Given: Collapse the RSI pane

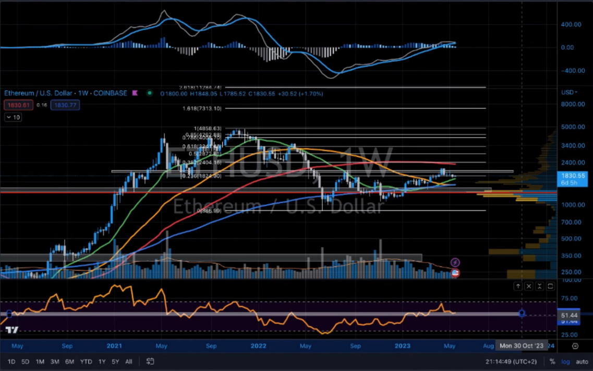Looking at the screenshot, I should (539, 286).
